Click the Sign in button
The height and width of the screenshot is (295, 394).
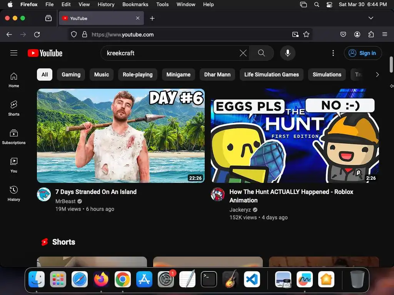tap(363, 53)
